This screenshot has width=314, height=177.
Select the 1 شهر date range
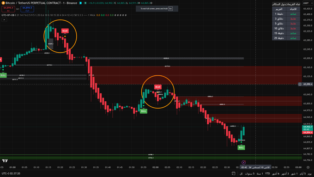294,174
